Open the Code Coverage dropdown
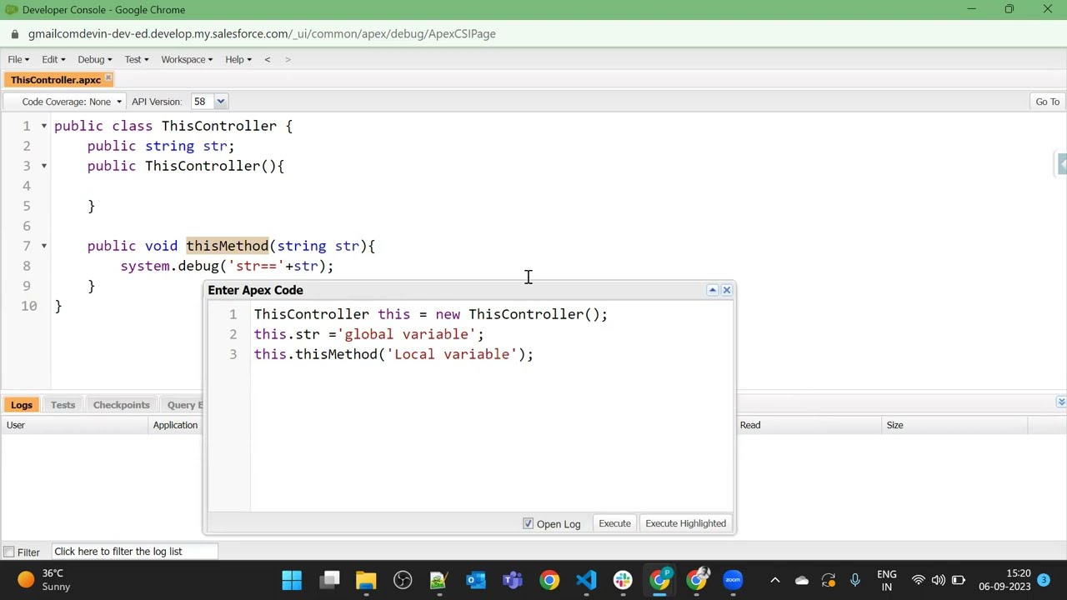The height and width of the screenshot is (600, 1067). [x=72, y=102]
